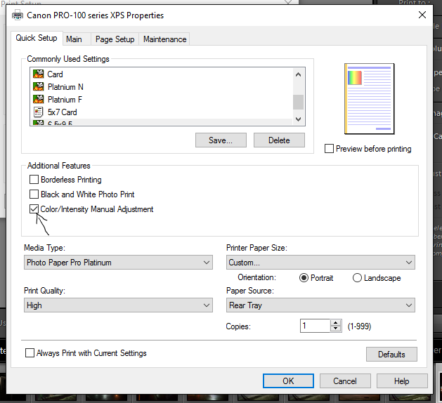Open Help for printer properties
The image size is (442, 403).
[x=402, y=381]
